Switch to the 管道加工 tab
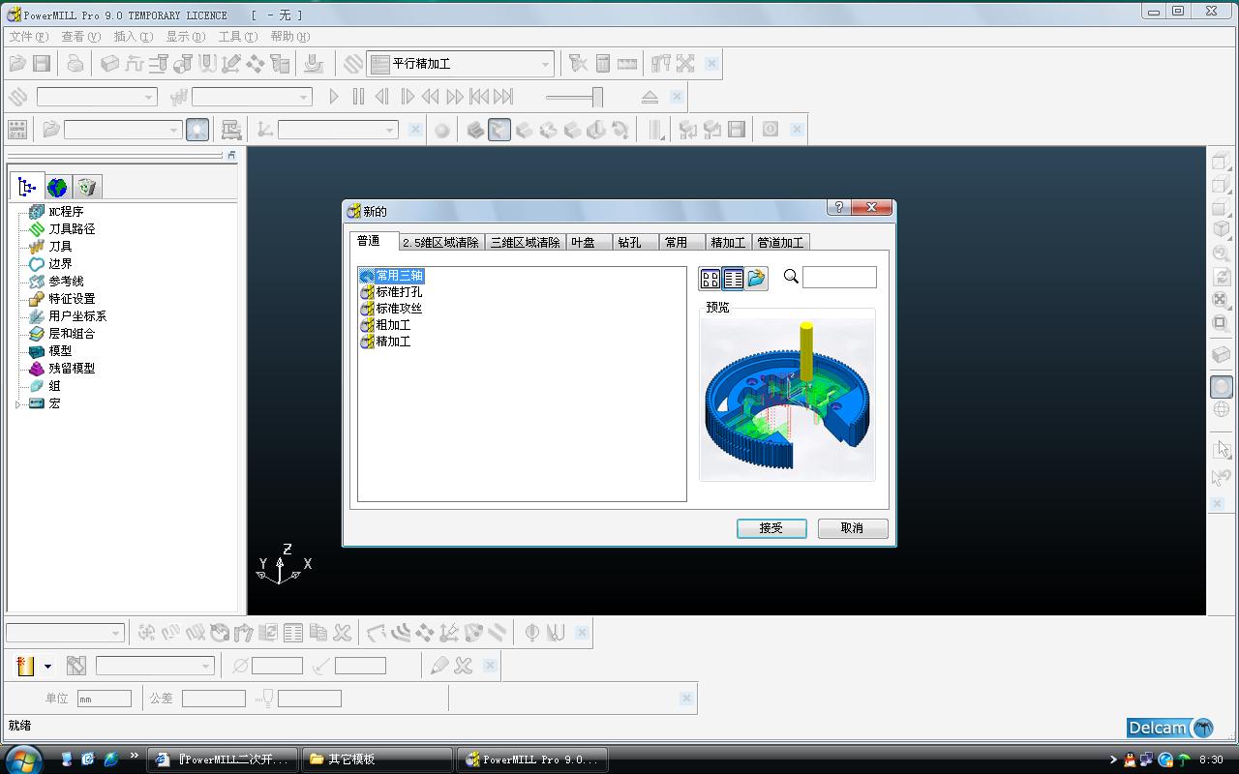1239x774 pixels. coord(780,243)
